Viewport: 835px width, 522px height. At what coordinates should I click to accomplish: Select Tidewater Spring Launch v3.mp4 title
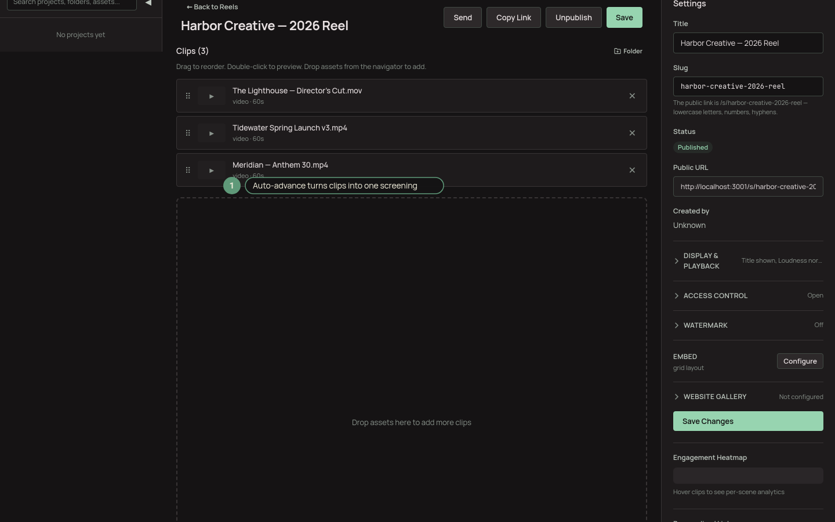[x=290, y=128]
